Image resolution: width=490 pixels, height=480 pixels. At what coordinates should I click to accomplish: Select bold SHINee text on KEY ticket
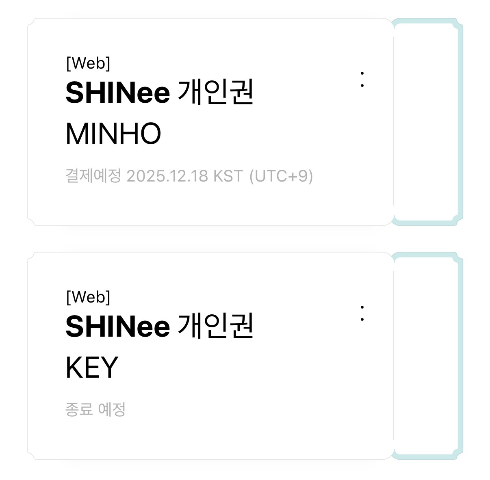coord(117,326)
